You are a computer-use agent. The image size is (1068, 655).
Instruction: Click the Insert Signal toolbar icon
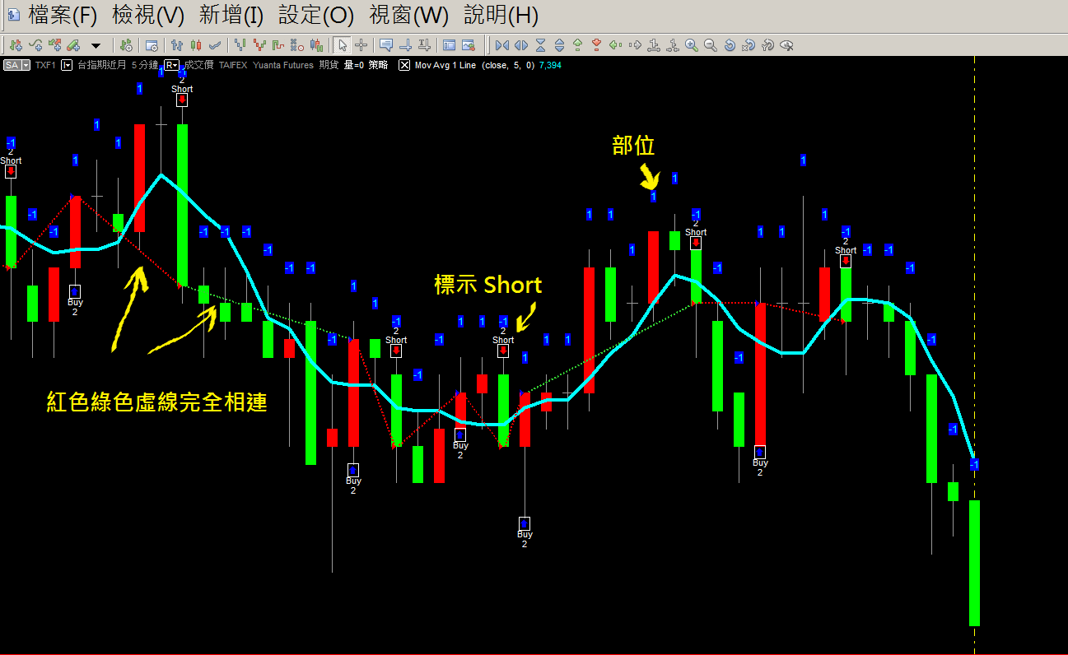click(x=54, y=45)
